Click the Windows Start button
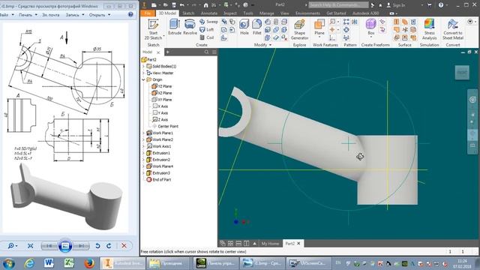 point(8,263)
